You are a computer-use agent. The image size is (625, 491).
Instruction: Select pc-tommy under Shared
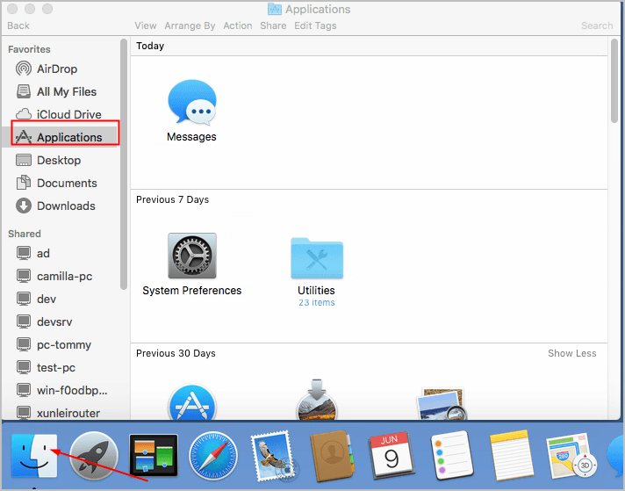pos(64,344)
